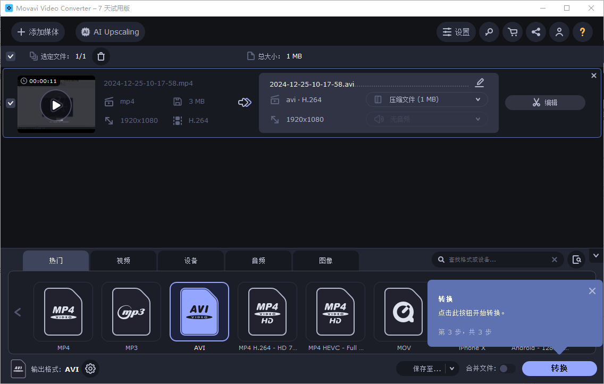
Task: Uncheck the select-all files checkbox
Action: coord(10,56)
